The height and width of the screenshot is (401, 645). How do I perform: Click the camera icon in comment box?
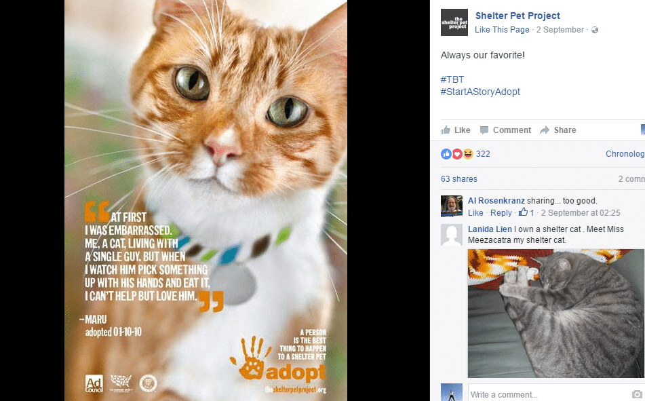(637, 394)
